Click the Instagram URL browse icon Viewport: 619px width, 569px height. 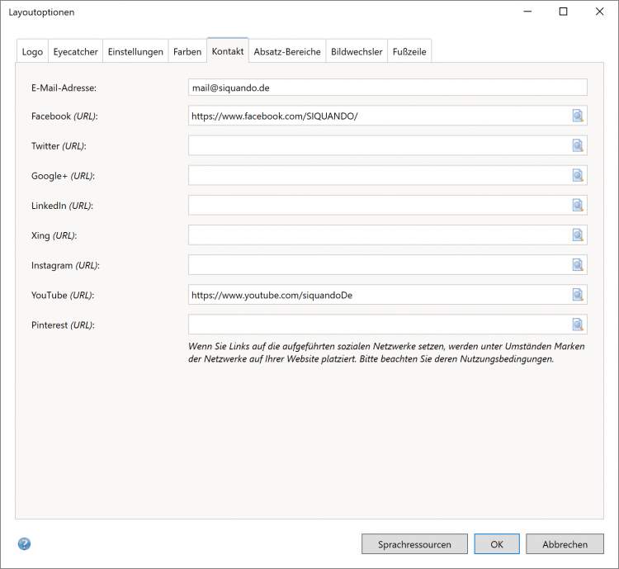tap(578, 265)
